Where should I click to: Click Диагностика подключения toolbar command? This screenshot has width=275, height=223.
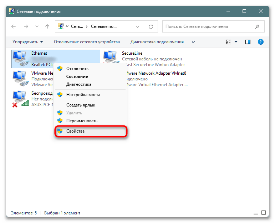pos(157,42)
